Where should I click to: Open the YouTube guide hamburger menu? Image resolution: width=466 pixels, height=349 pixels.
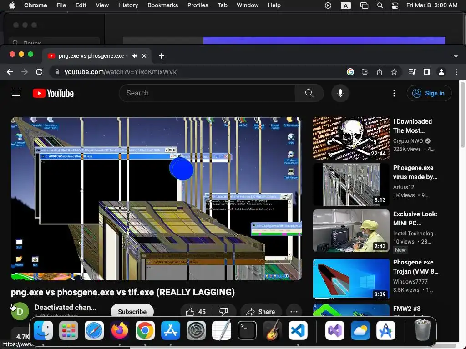(16, 93)
